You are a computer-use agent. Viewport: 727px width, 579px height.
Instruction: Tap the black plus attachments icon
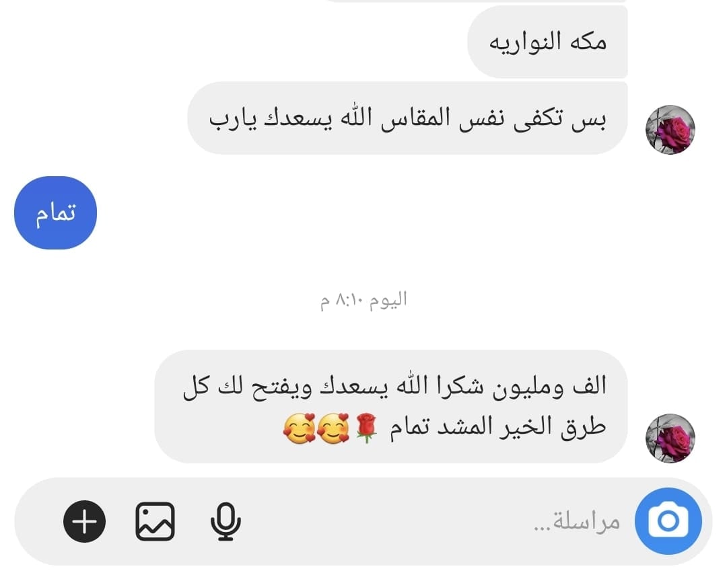pyautogui.click(x=84, y=521)
